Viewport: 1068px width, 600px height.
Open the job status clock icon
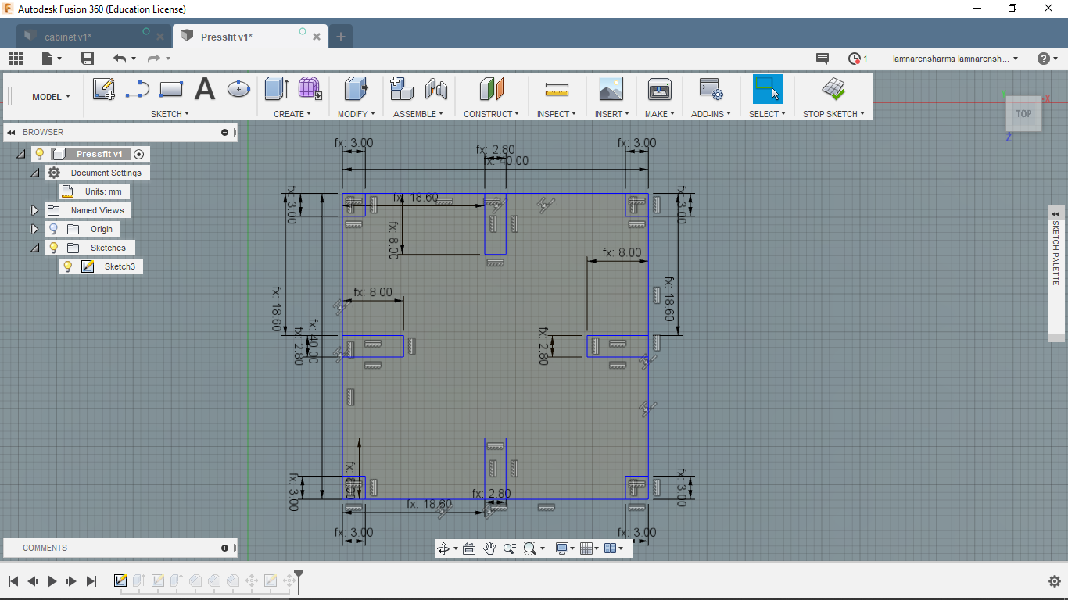tap(855, 59)
